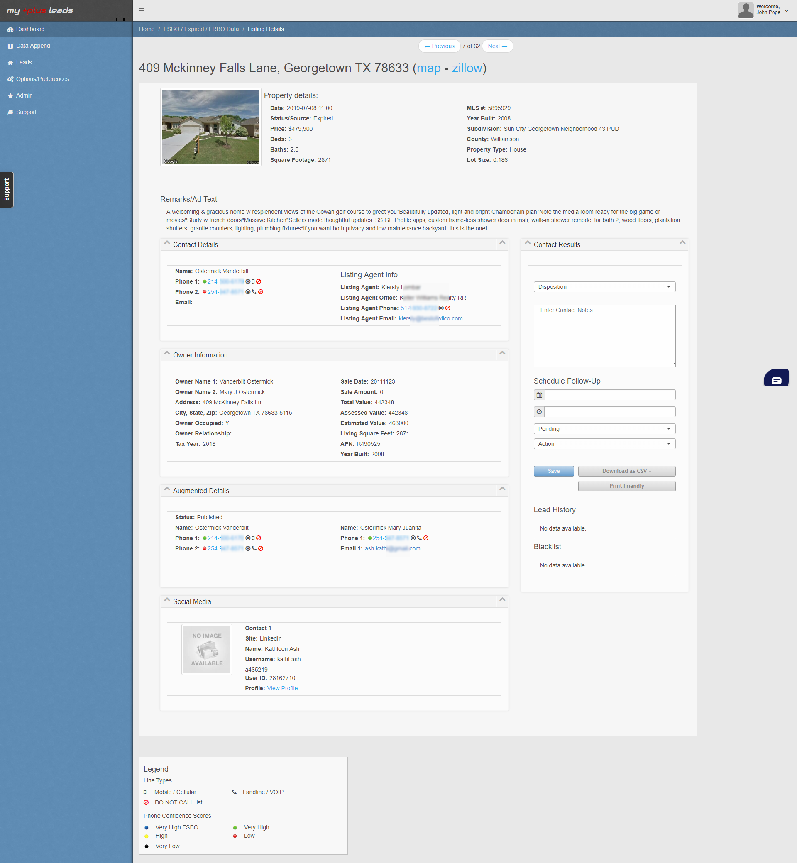
Task: Click the Enter Contact Notes text area
Action: click(x=604, y=335)
